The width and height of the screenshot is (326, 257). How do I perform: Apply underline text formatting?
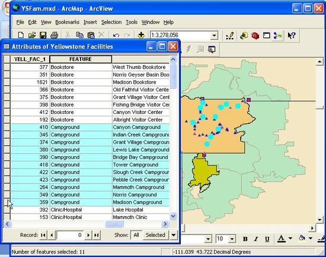coord(267,239)
